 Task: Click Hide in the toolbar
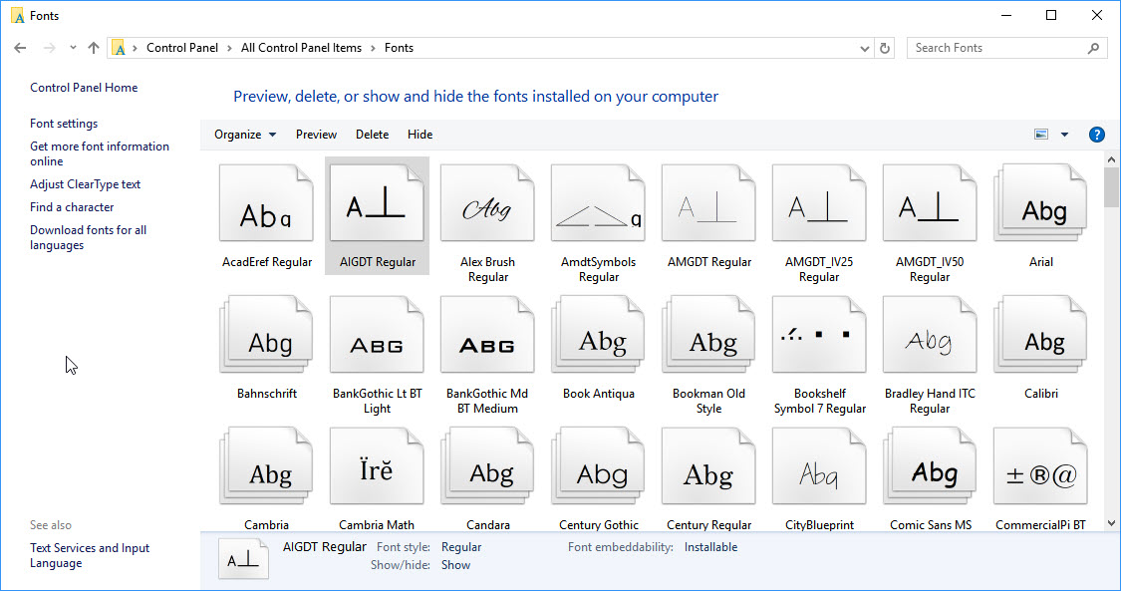pyautogui.click(x=420, y=135)
